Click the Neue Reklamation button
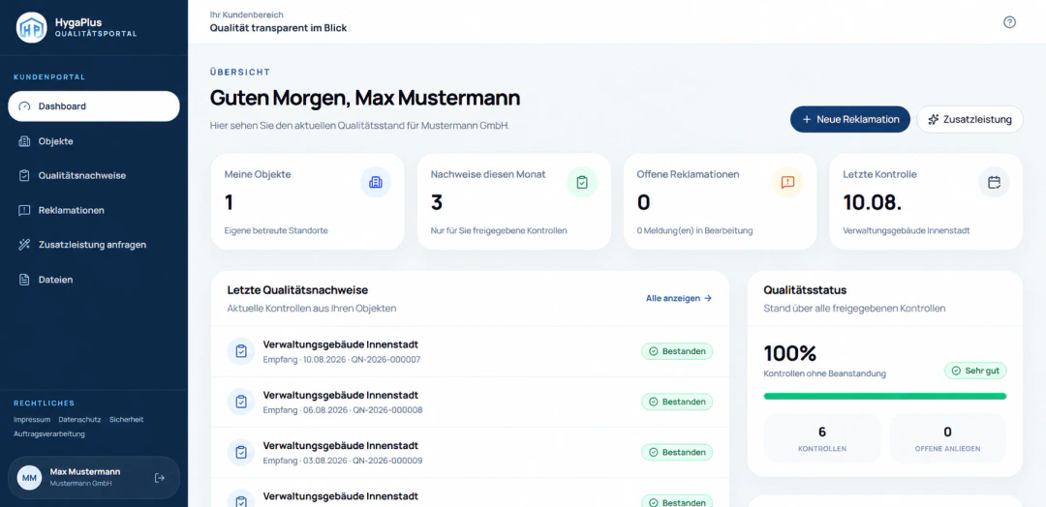Image resolution: width=1046 pixels, height=507 pixels. 850,119
